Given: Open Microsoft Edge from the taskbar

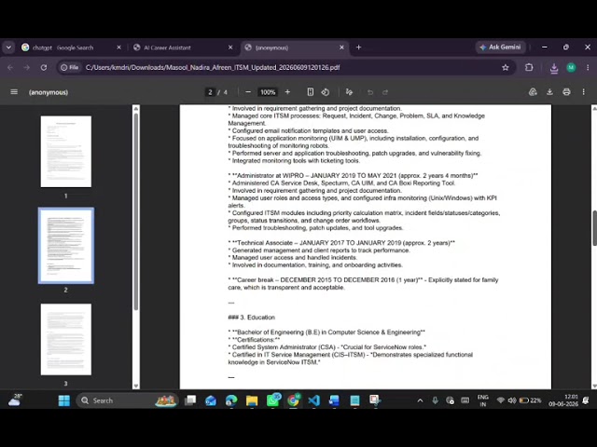Looking at the screenshot, I should pos(231,400).
